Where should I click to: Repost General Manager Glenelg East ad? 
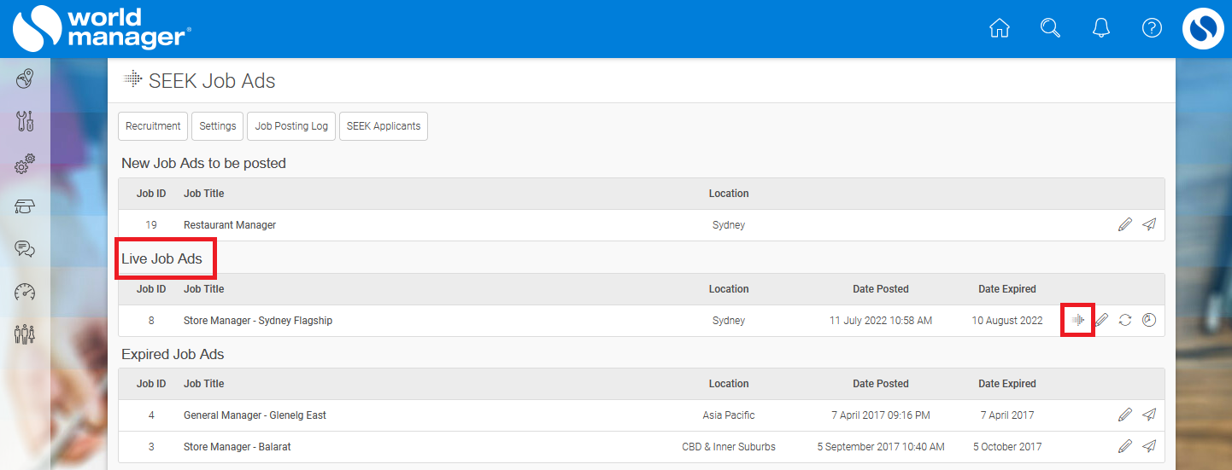coord(1149,415)
